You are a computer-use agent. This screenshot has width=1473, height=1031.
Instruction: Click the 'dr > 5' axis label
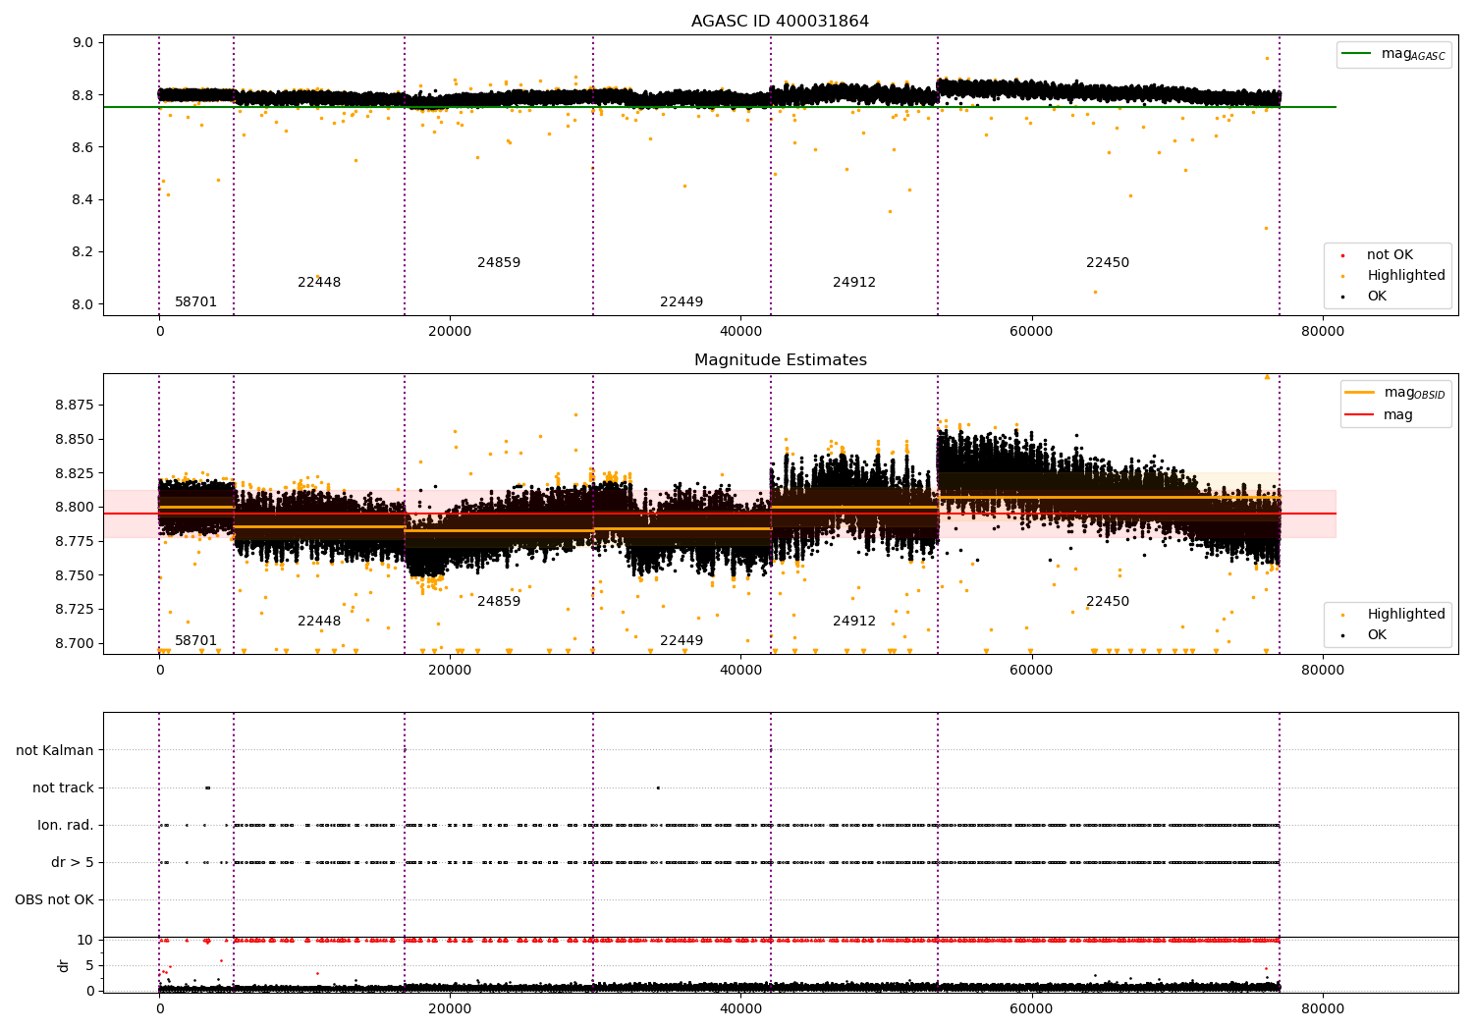pos(73,862)
